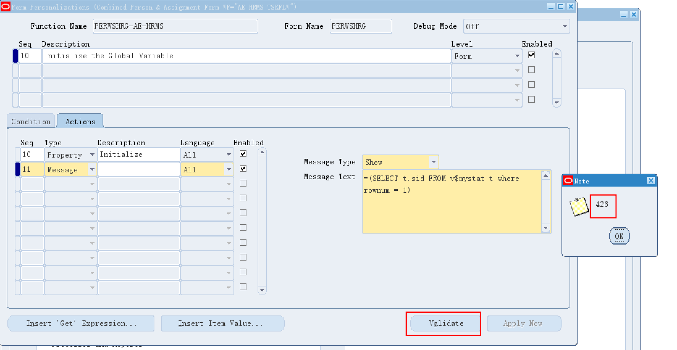Screen dimensions: 677x350
Task: Select the Actions tab
Action: (80, 121)
